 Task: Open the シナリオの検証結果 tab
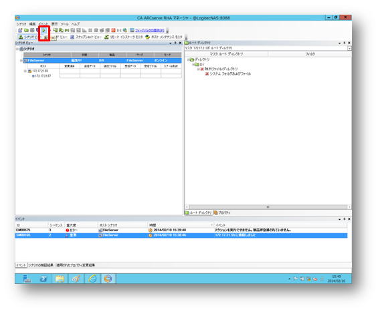(x=41, y=265)
